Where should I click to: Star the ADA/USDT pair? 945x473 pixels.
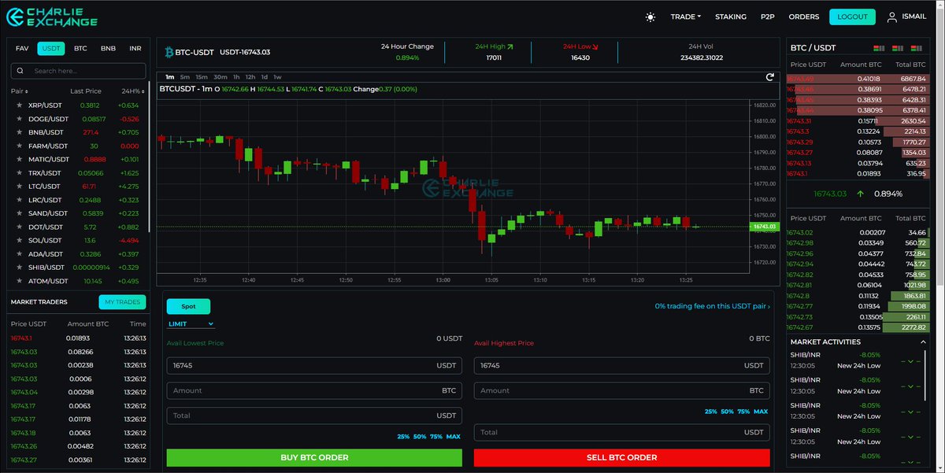(x=20, y=254)
